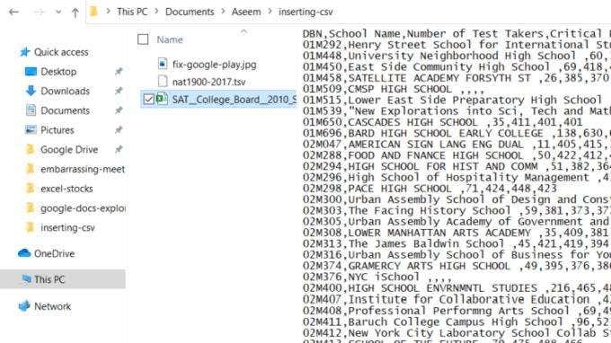Screen dimensions: 611x343
Task: Click the folder icon in address bar
Action: tap(93, 12)
